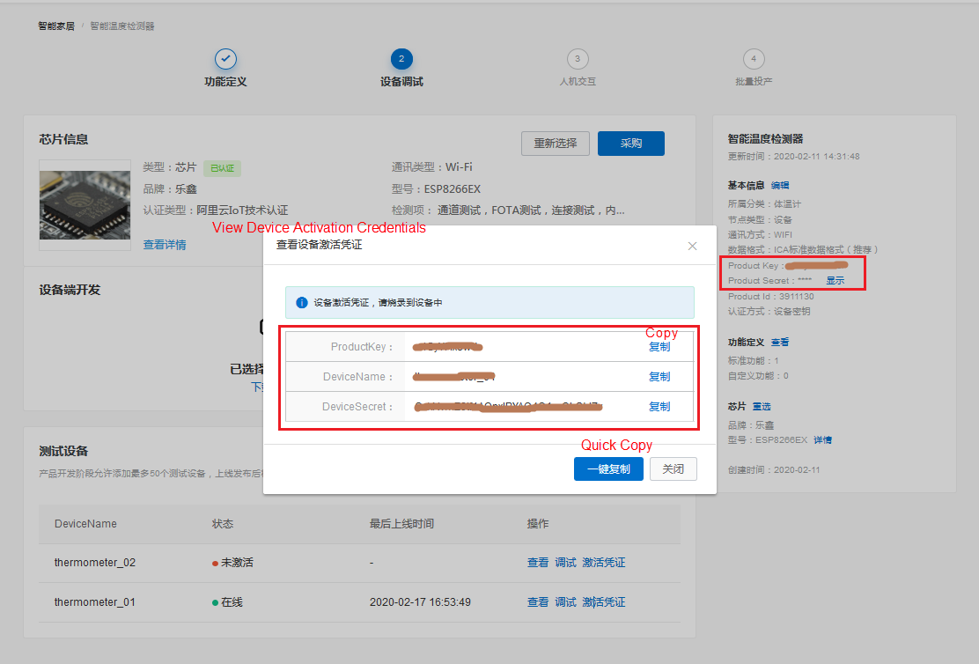Open 激活凭证 for thermometer_01
Image resolution: width=979 pixels, height=664 pixels.
(604, 602)
